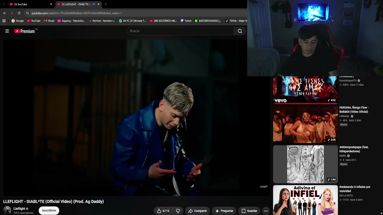Screen dimensions: 383x215
Task: Open the Gmail bookmark
Action: click(49, 21)
